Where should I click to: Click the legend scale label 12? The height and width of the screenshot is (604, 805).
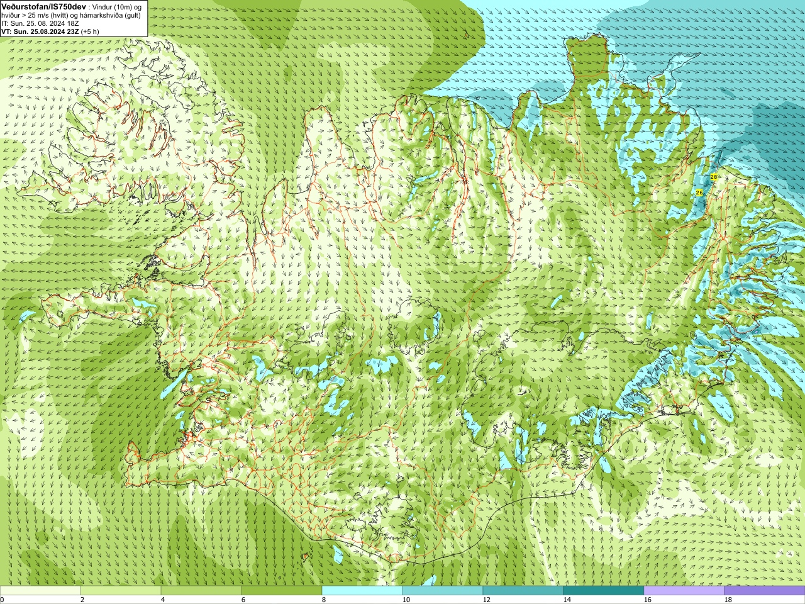point(487,600)
